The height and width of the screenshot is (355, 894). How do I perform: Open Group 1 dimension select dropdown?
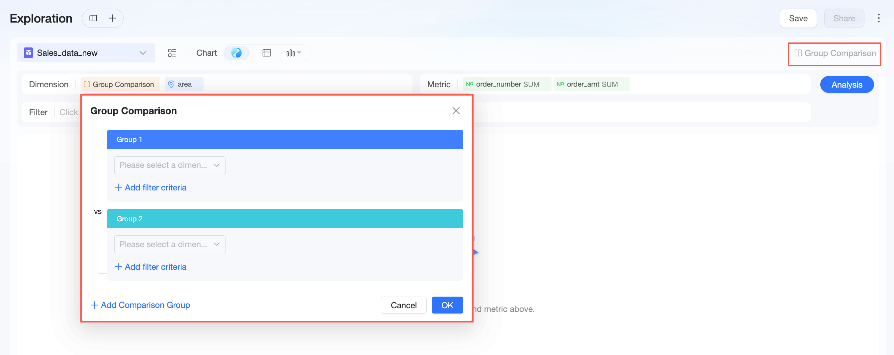169,165
